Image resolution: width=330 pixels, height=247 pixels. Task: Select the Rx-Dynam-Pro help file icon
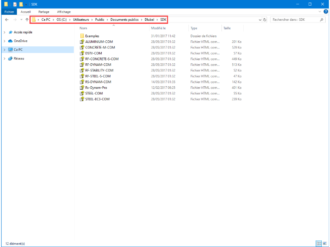(x=82, y=88)
